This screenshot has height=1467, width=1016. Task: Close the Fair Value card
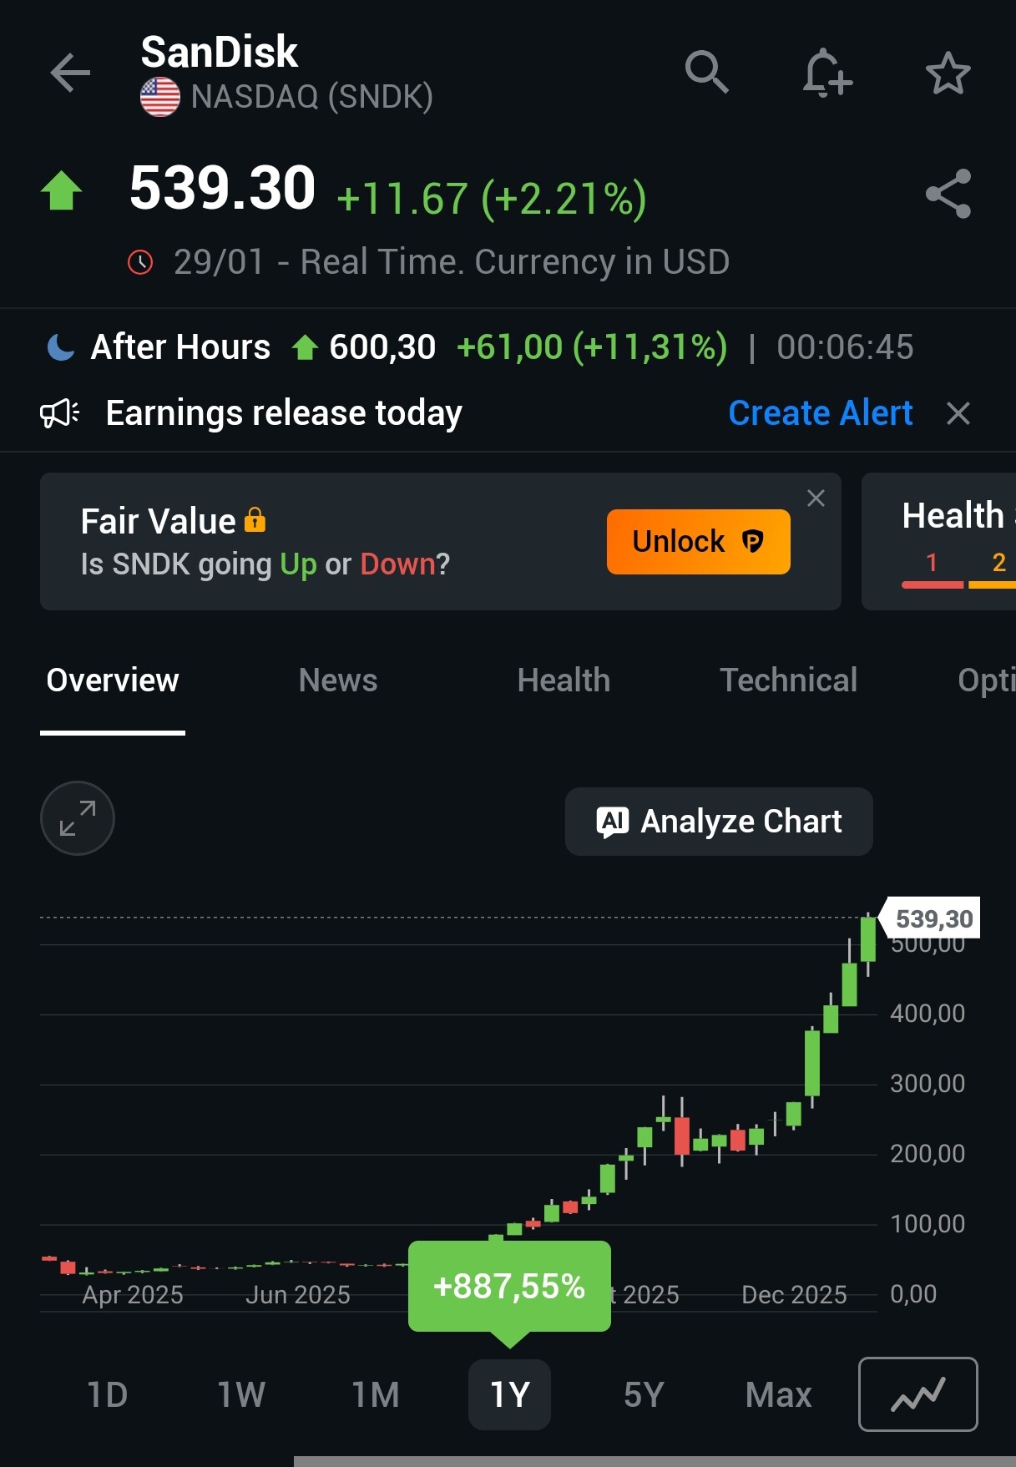(x=816, y=498)
